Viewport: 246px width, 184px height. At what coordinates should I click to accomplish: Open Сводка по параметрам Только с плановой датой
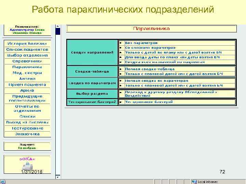(174, 86)
